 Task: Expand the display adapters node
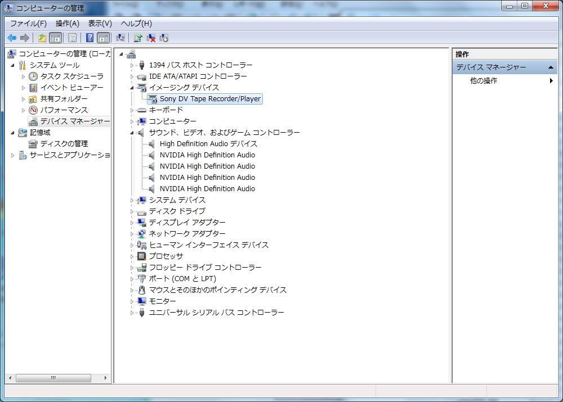[132, 222]
